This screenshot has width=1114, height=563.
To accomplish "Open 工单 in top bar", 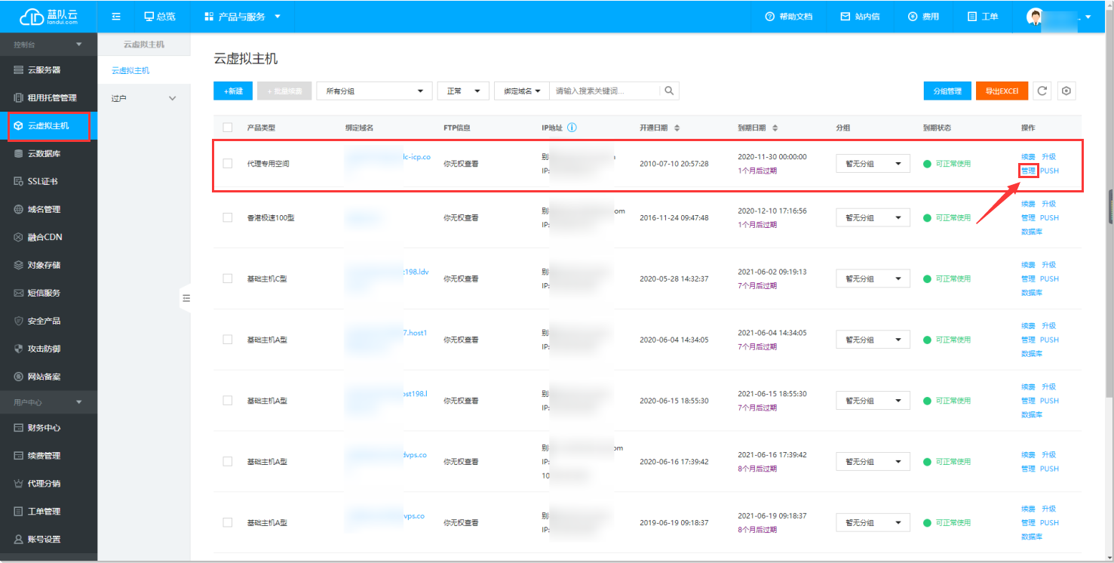I will [x=983, y=17].
